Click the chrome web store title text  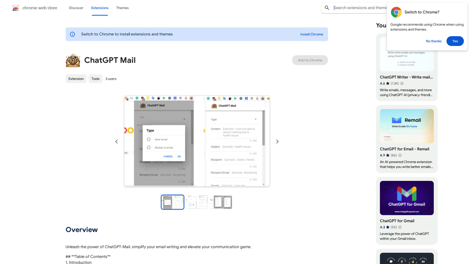(x=40, y=8)
